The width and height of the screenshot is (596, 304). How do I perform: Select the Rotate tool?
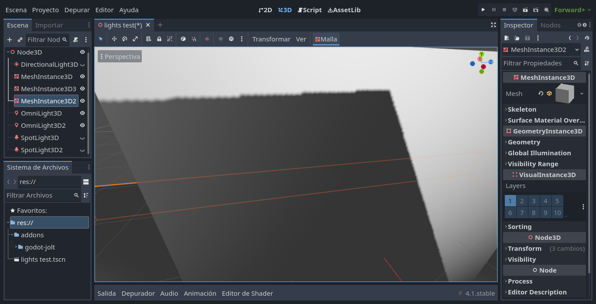124,39
